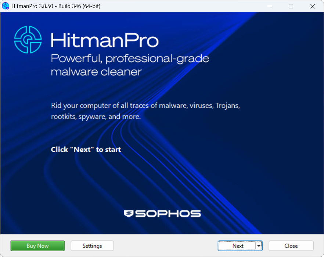The height and width of the screenshot is (257, 324).
Task: Select the 'Click Next to start' instruction text
Action: (x=86, y=149)
